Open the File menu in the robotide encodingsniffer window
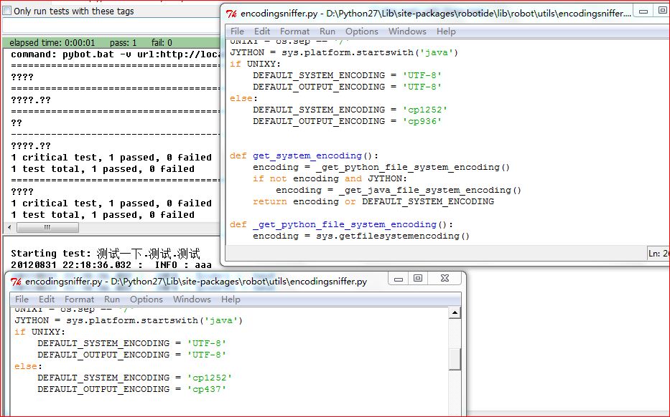Viewport: 670px width, 417px height. (x=237, y=32)
